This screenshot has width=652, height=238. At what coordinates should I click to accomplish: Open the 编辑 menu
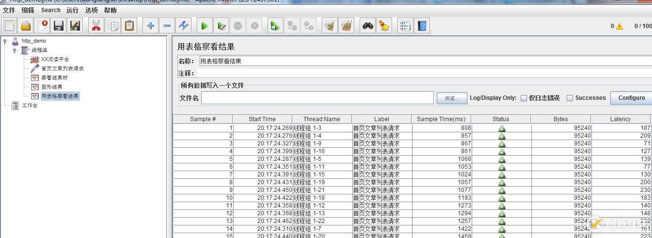tap(28, 10)
